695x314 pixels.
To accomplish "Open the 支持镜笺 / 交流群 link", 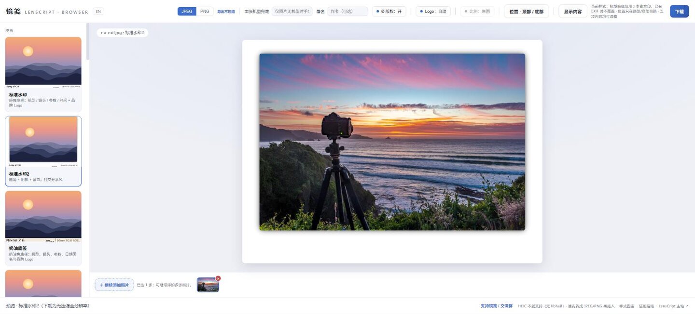I will pyautogui.click(x=496, y=306).
